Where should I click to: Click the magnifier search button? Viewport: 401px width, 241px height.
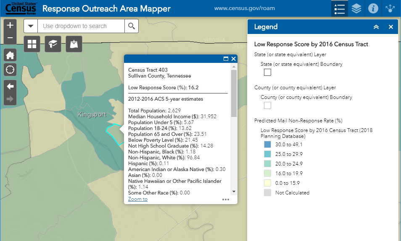(132, 26)
